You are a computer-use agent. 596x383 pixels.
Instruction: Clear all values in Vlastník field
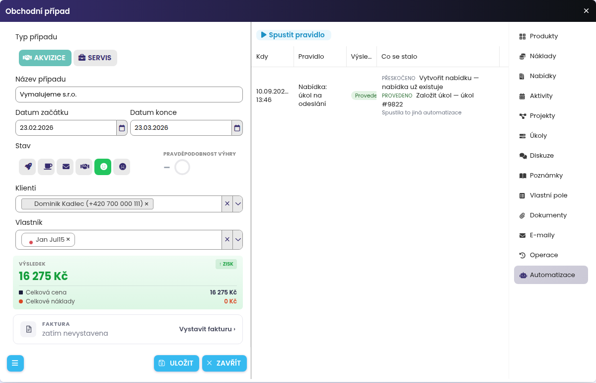pyautogui.click(x=227, y=240)
